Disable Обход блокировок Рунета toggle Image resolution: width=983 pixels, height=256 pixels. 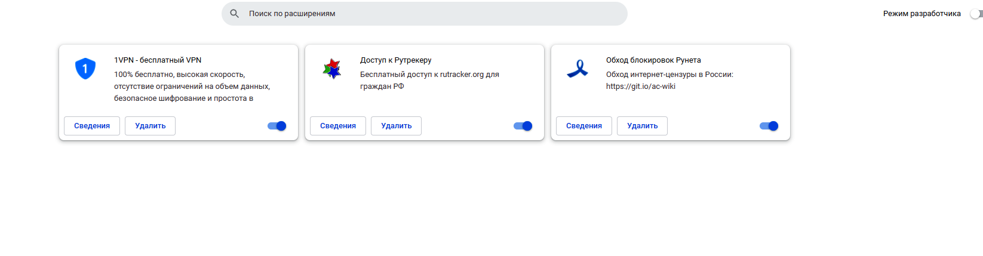(x=769, y=126)
